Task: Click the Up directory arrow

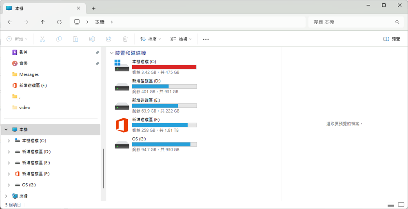Action: [43, 22]
